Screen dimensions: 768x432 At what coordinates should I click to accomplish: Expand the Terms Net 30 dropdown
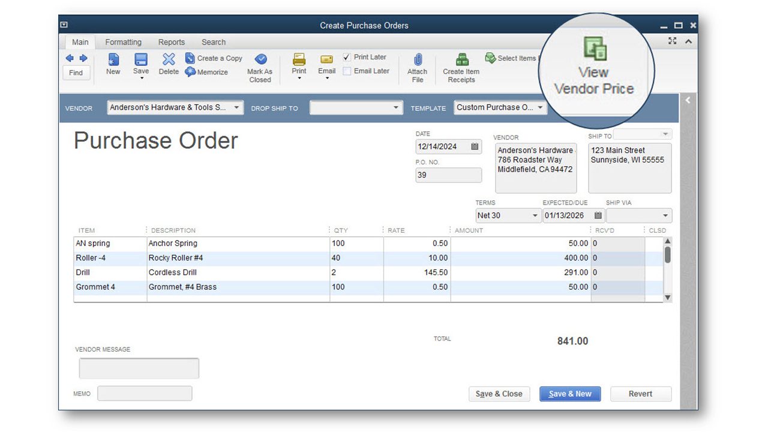(x=535, y=216)
